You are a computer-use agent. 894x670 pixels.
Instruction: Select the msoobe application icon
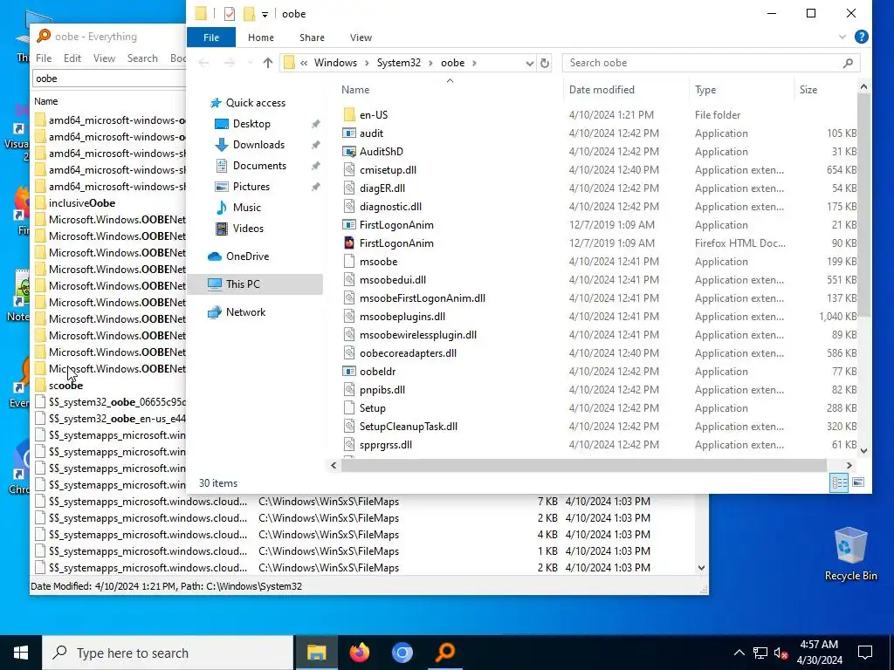349,262
